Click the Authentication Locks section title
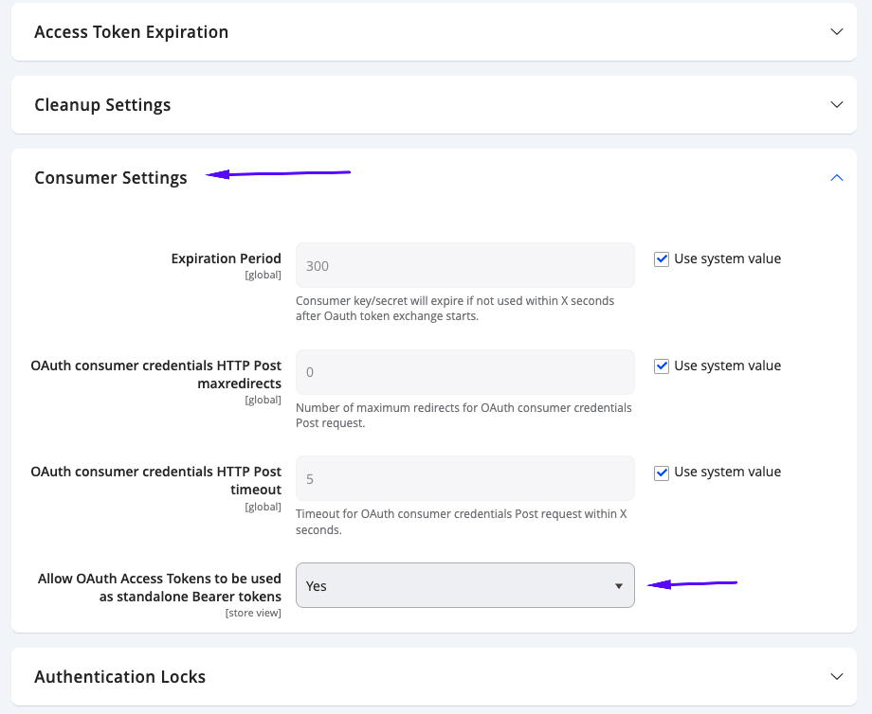This screenshot has height=714, width=872. [x=119, y=677]
